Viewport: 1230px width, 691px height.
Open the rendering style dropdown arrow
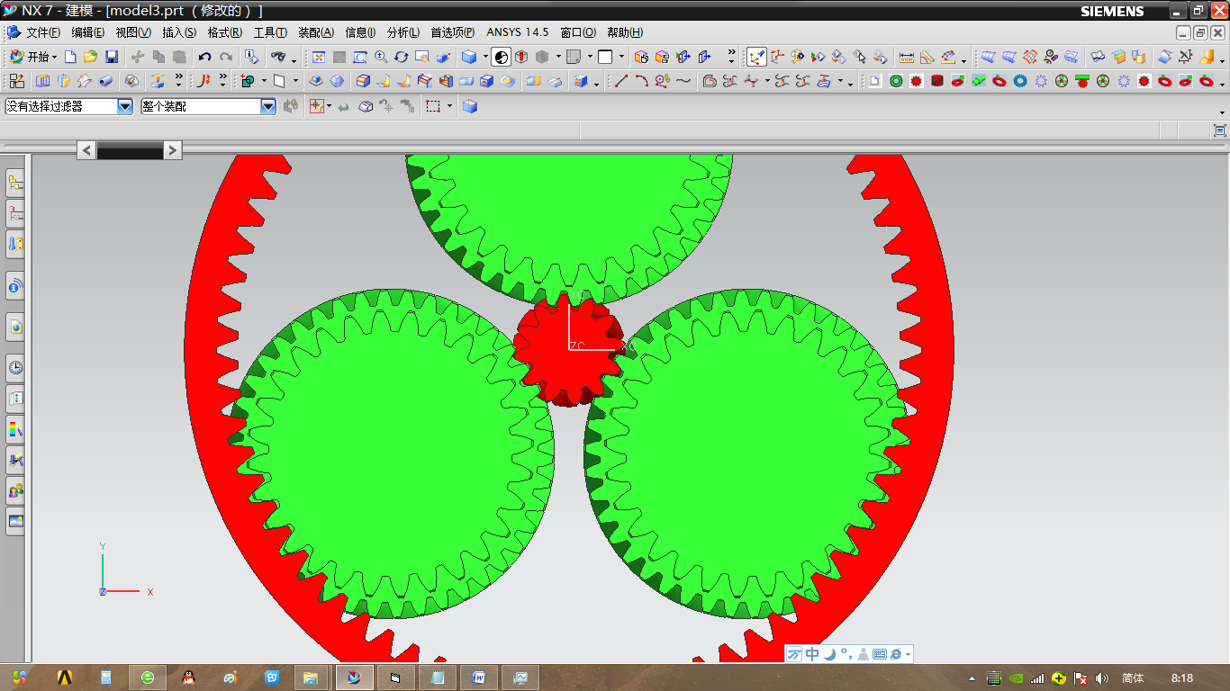[485, 57]
